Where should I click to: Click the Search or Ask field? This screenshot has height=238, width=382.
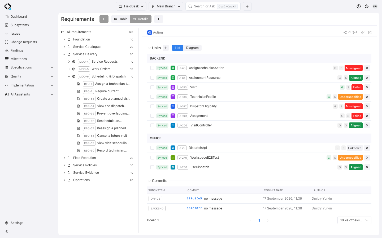213,6
